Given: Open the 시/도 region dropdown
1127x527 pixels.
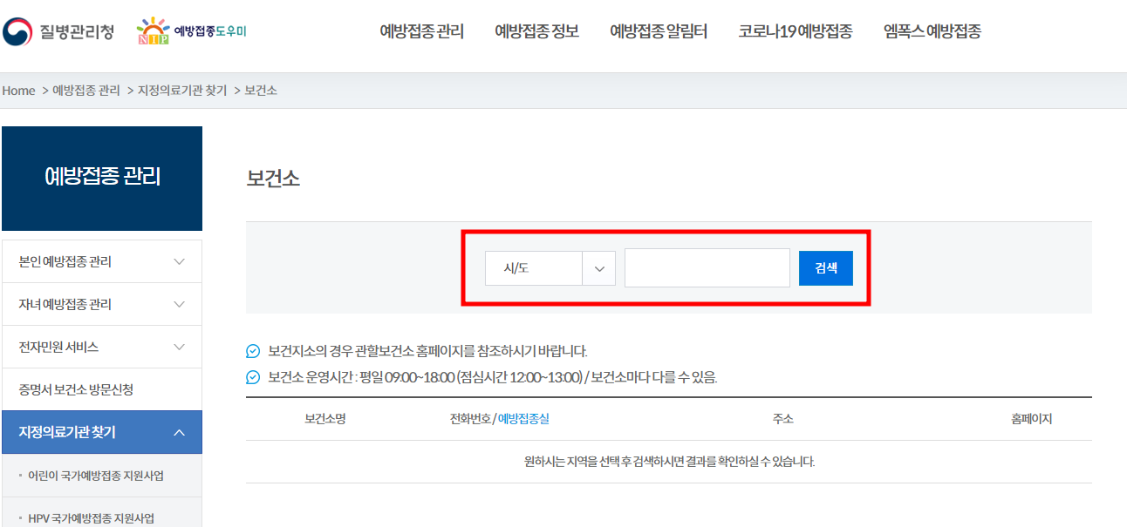Looking at the screenshot, I should [550, 268].
